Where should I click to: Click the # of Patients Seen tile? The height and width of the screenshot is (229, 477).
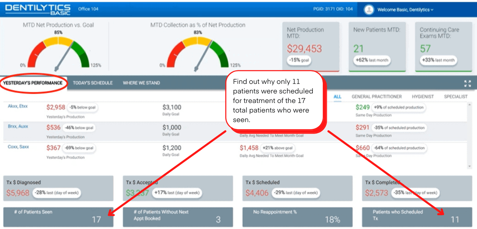click(x=58, y=216)
